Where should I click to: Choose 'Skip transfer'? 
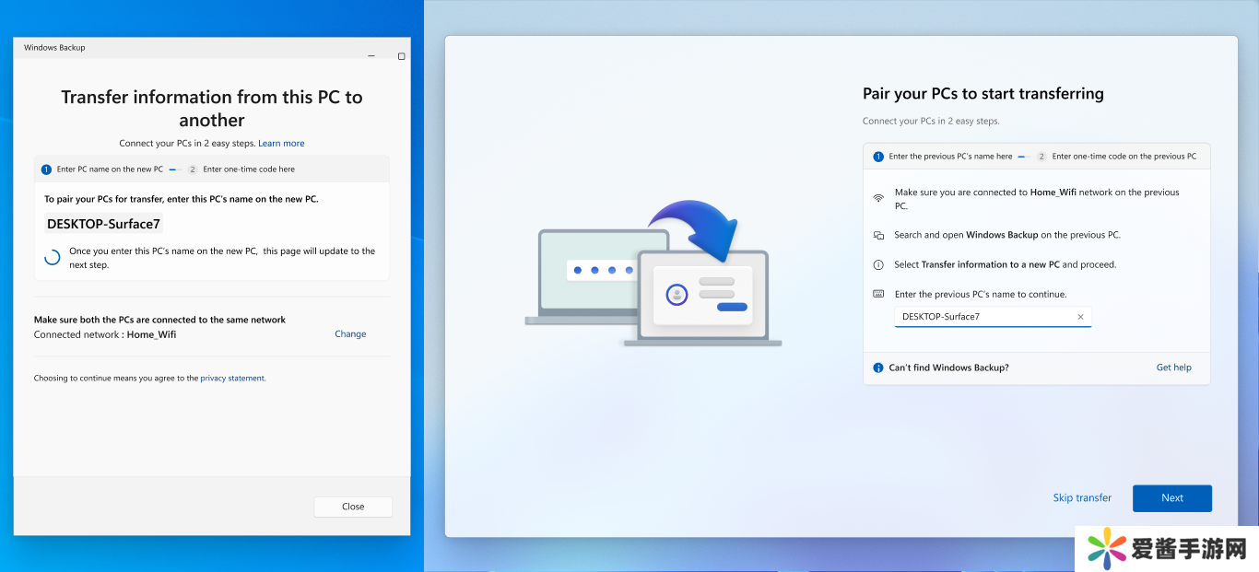coord(1082,498)
